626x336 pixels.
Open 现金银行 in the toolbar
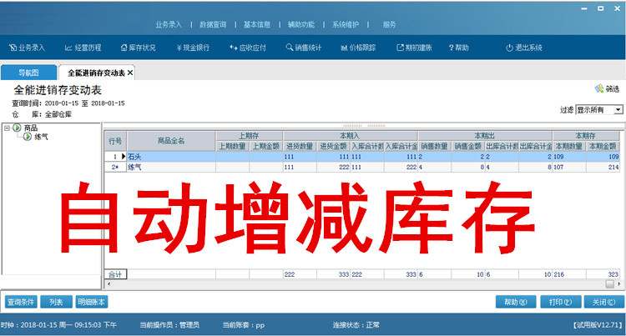tap(193, 48)
